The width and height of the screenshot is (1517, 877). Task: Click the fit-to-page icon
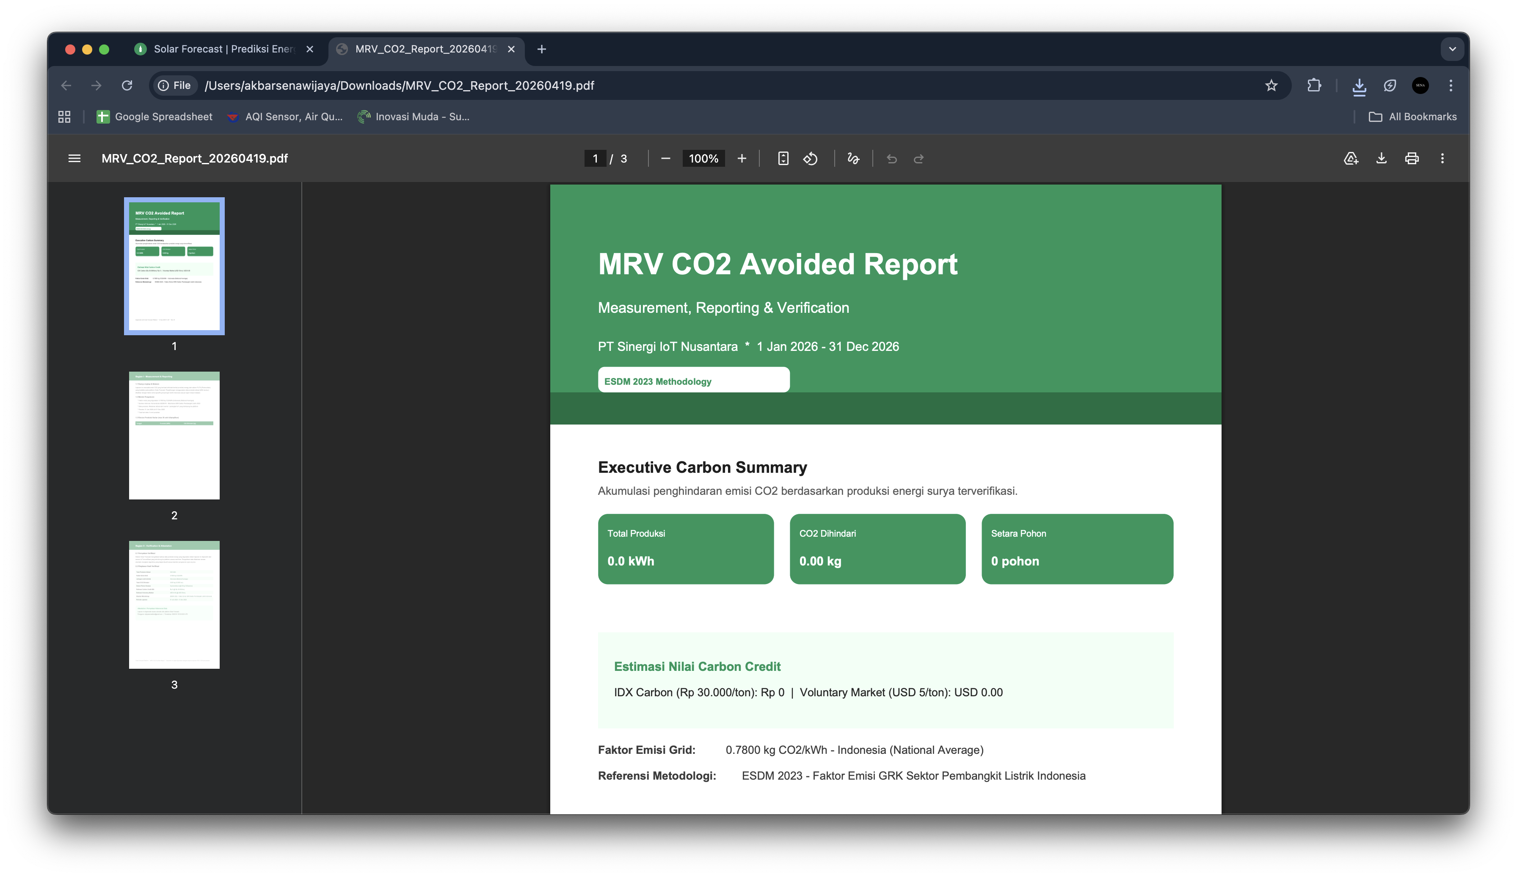(x=783, y=158)
